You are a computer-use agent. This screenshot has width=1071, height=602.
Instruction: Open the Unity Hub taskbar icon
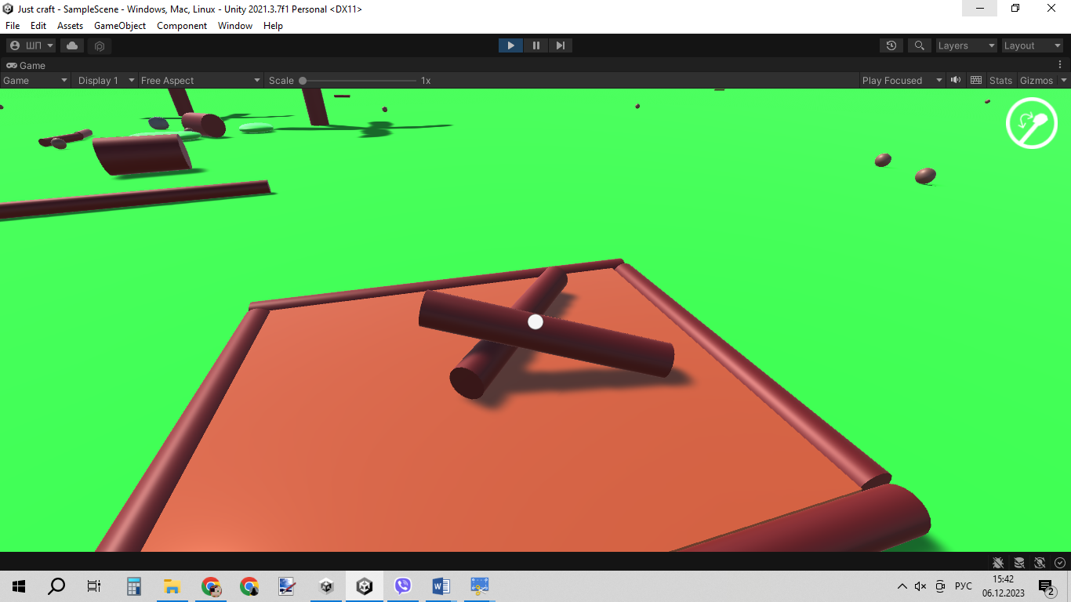coord(326,586)
